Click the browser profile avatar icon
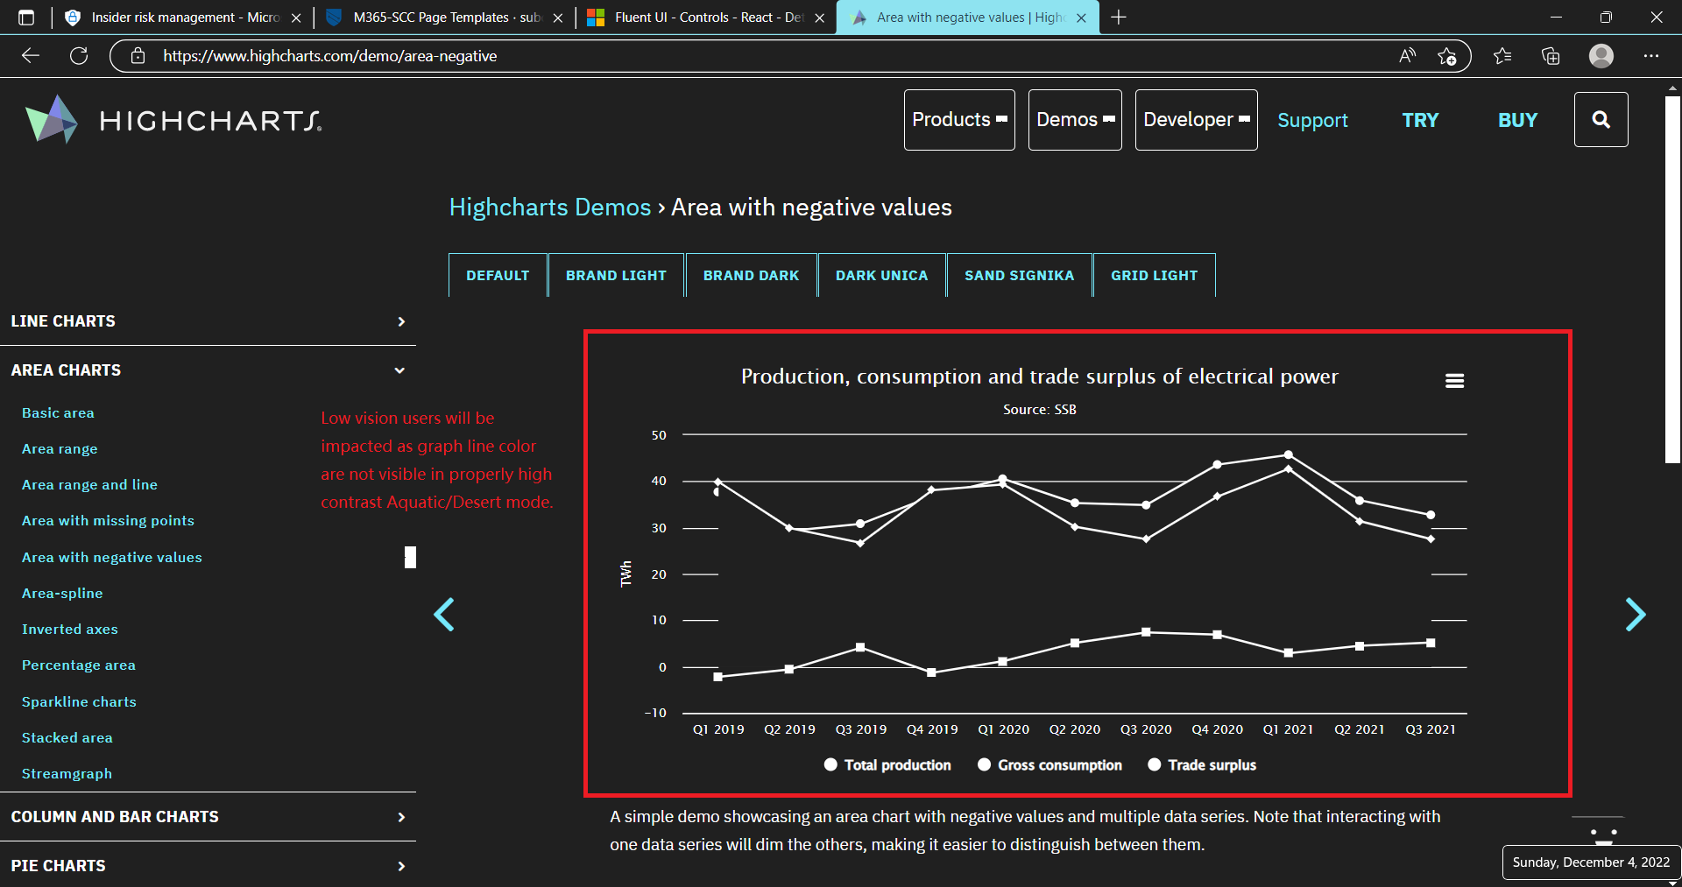Viewport: 1682px width, 887px height. 1601,55
